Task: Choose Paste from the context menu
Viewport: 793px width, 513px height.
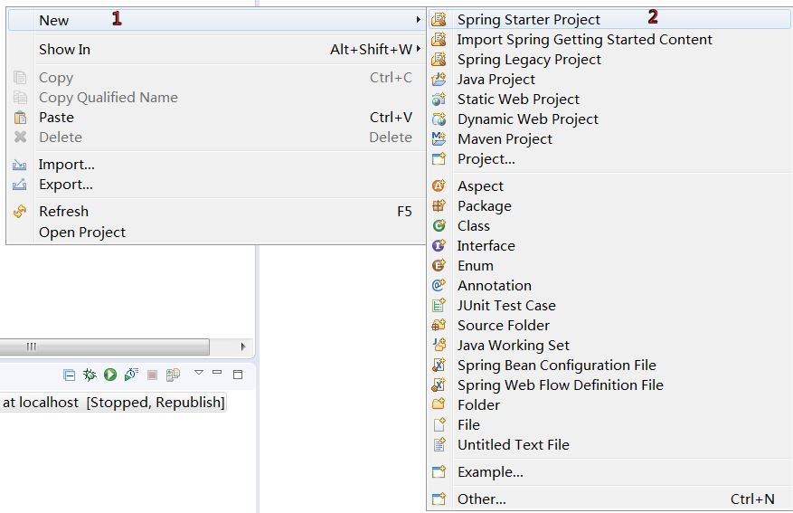Action: click(217, 117)
